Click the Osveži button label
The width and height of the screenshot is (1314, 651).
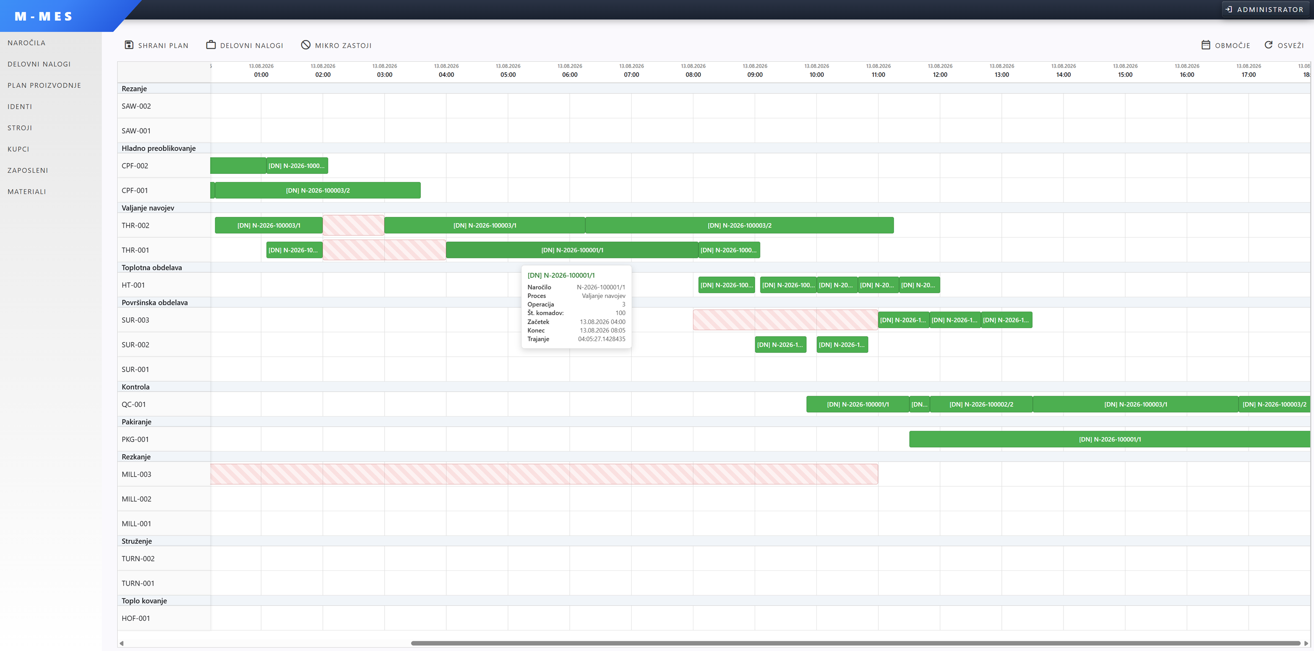pos(1290,46)
